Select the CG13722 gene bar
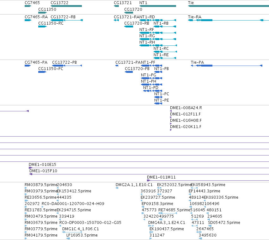This screenshot has width=269, height=240. 66,6
